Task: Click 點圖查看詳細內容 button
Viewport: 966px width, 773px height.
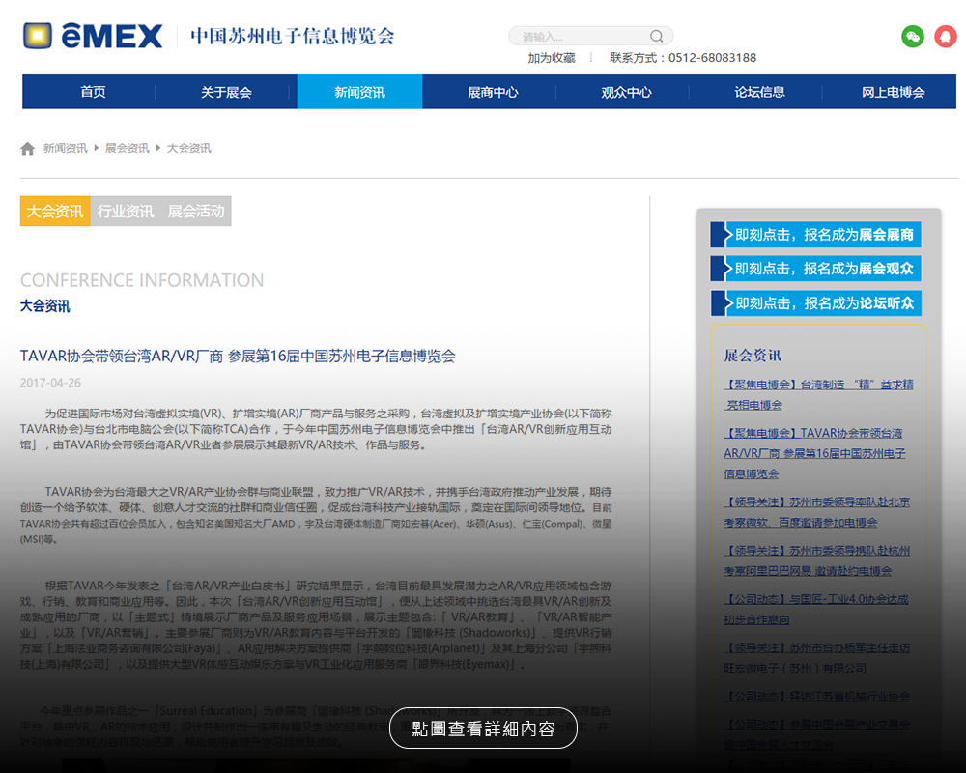Action: coord(483,729)
